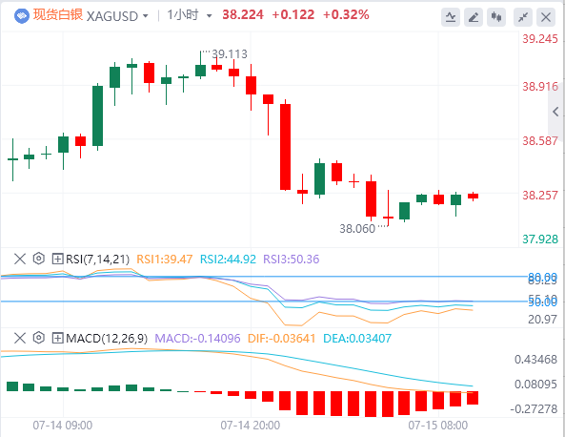Close the RSI indicator panel

coord(20,259)
